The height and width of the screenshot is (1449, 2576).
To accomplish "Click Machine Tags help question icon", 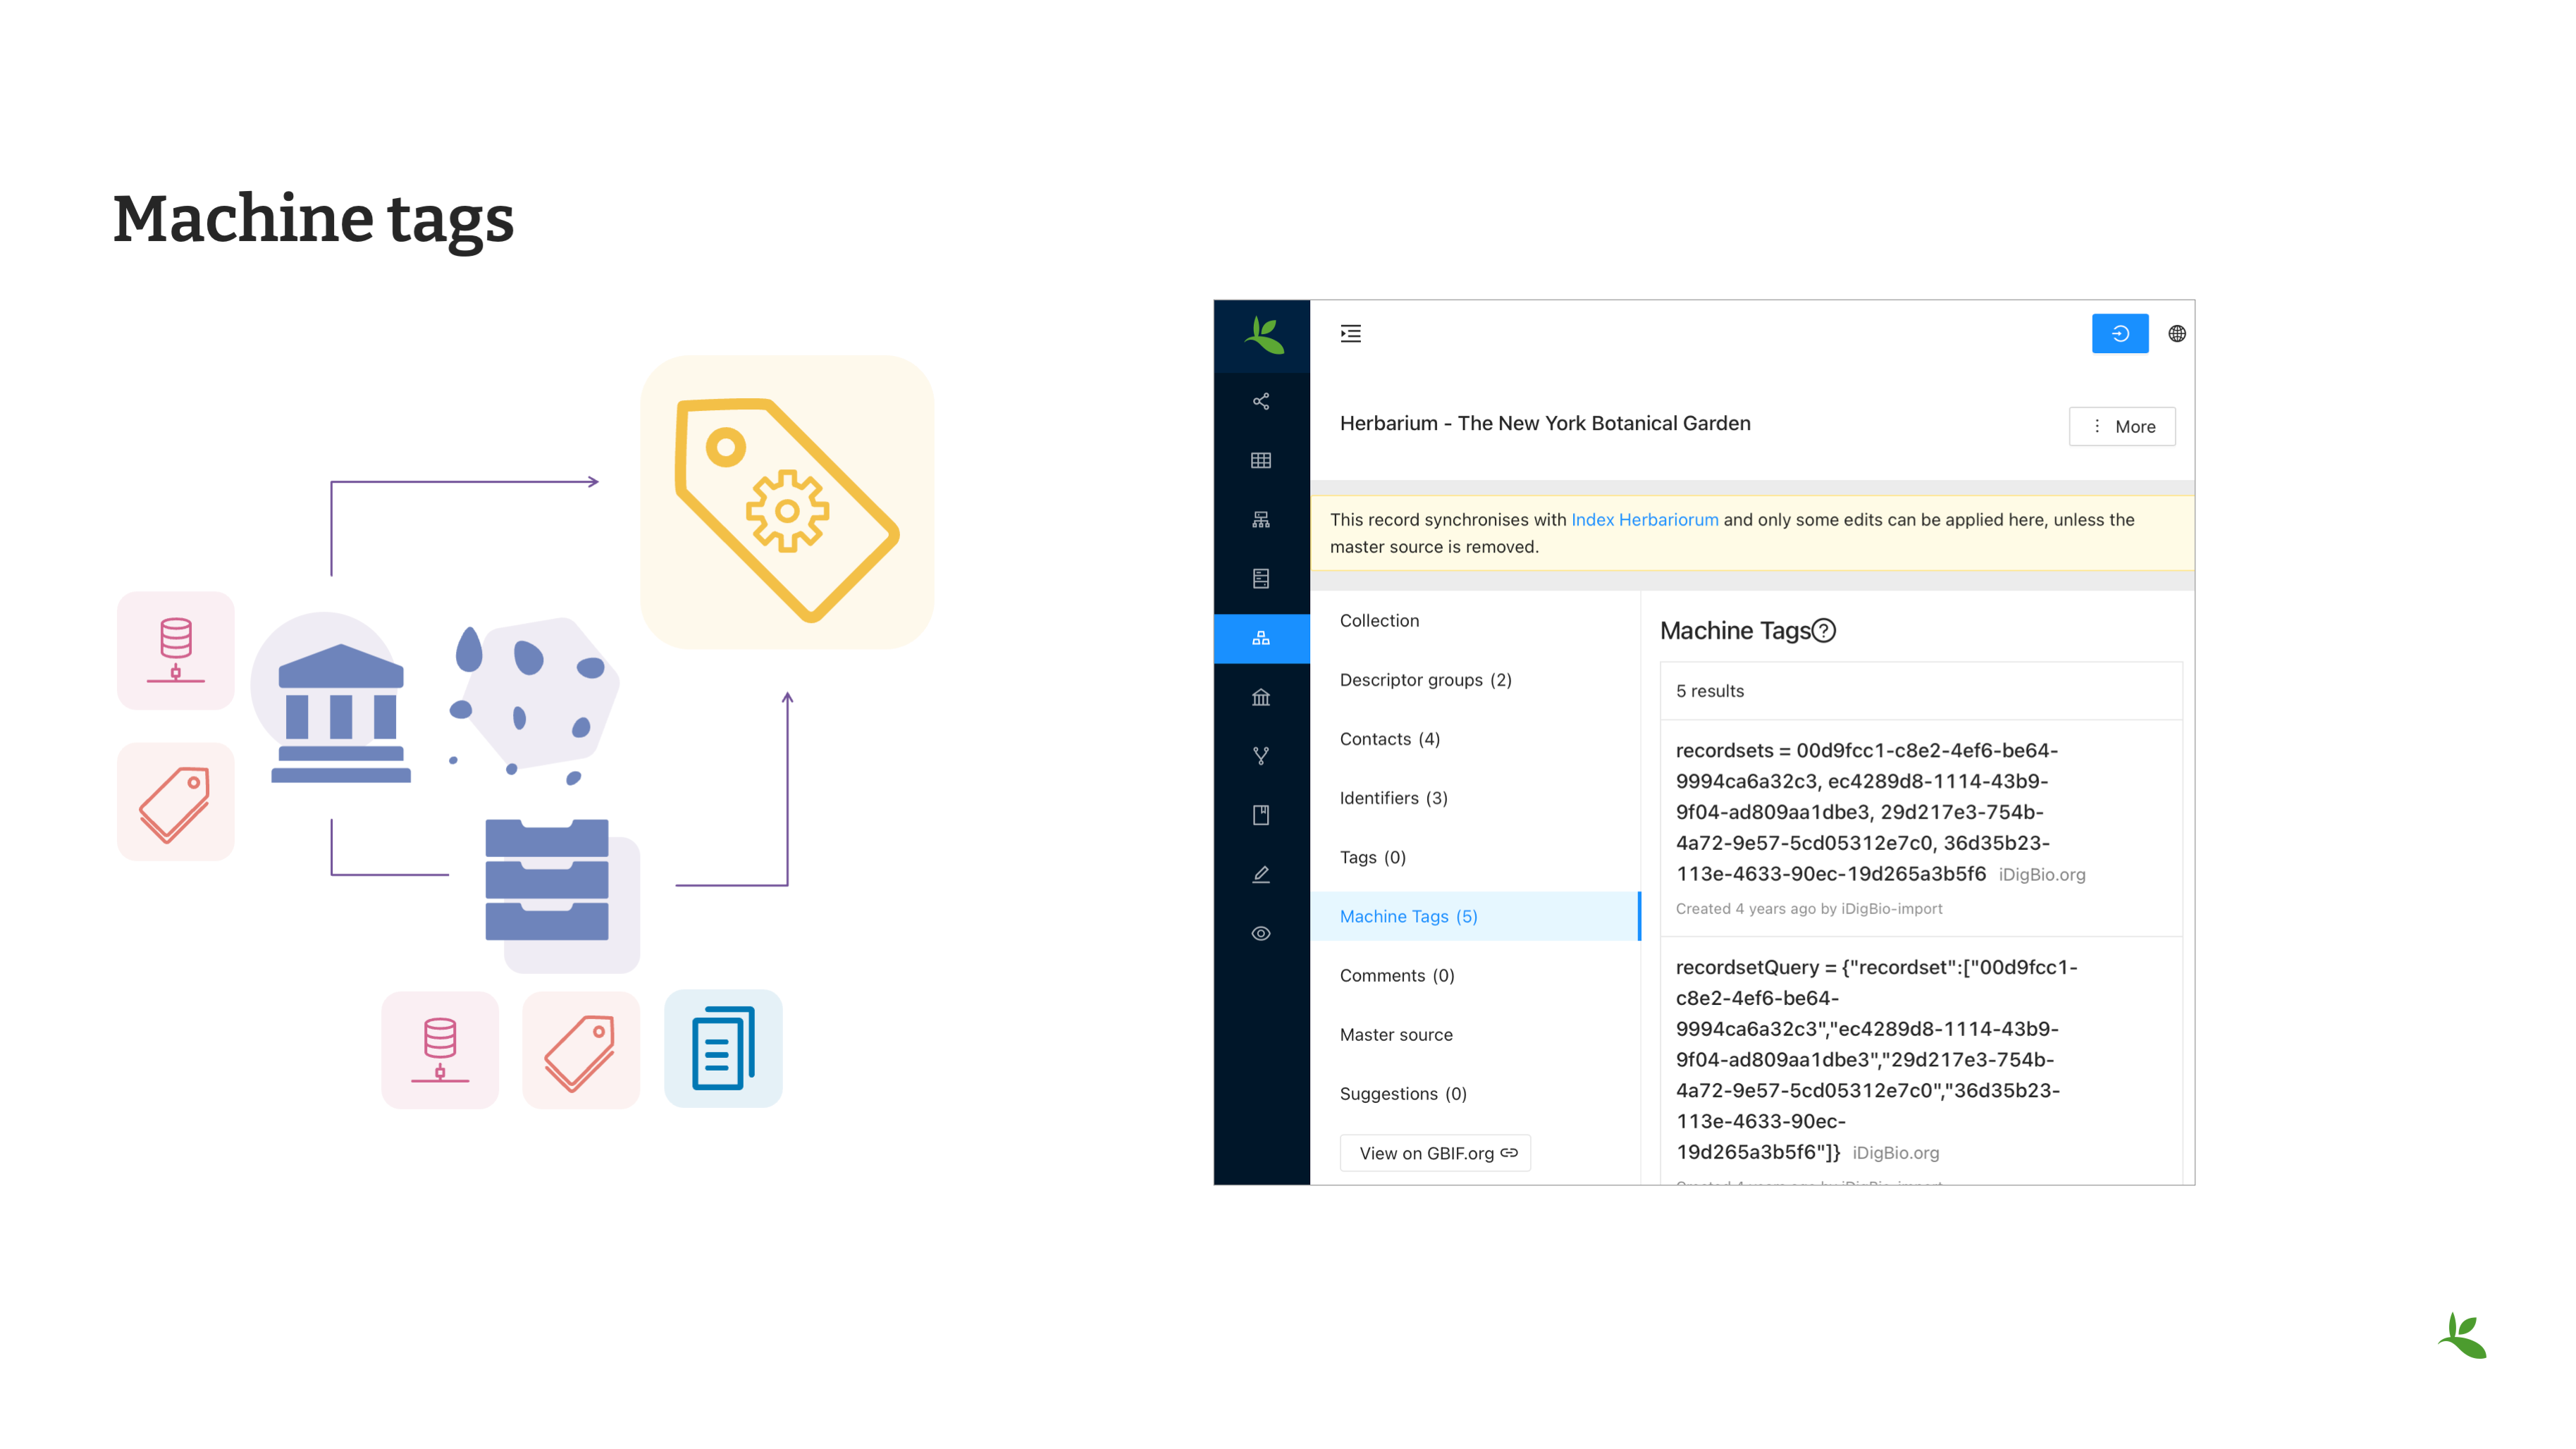I will point(1824,631).
